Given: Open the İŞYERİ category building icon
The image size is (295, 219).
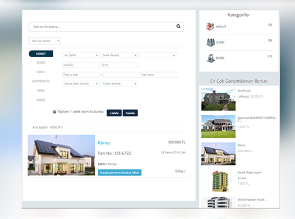Looking at the screenshot, I should [x=211, y=42].
